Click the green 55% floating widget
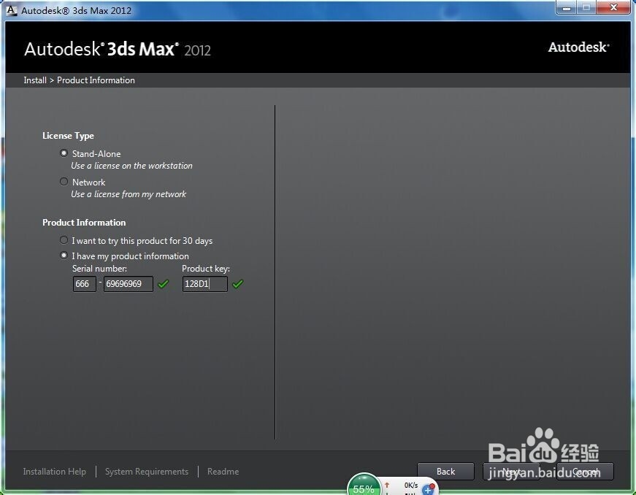The width and height of the screenshot is (636, 495). coord(364,485)
